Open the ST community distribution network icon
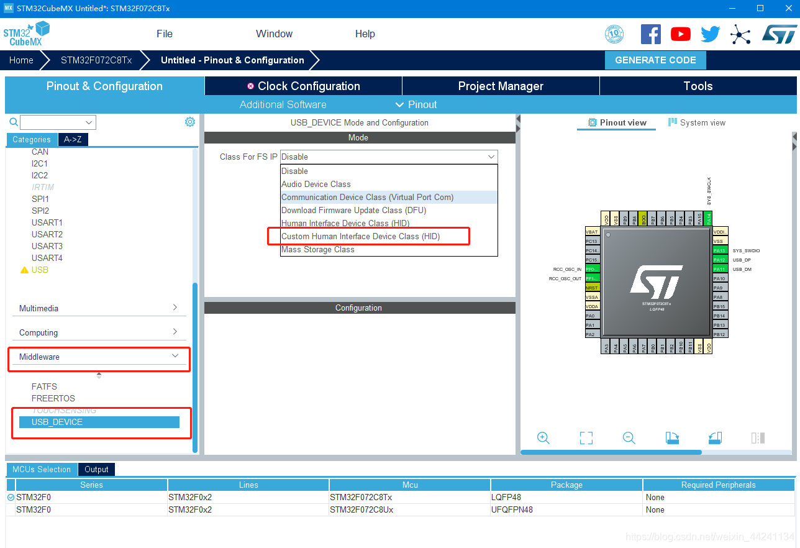Image resolution: width=800 pixels, height=548 pixels. [x=740, y=34]
